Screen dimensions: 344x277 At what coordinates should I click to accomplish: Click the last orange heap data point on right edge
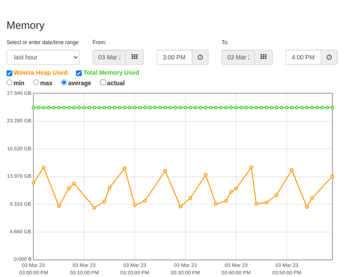tap(332, 177)
